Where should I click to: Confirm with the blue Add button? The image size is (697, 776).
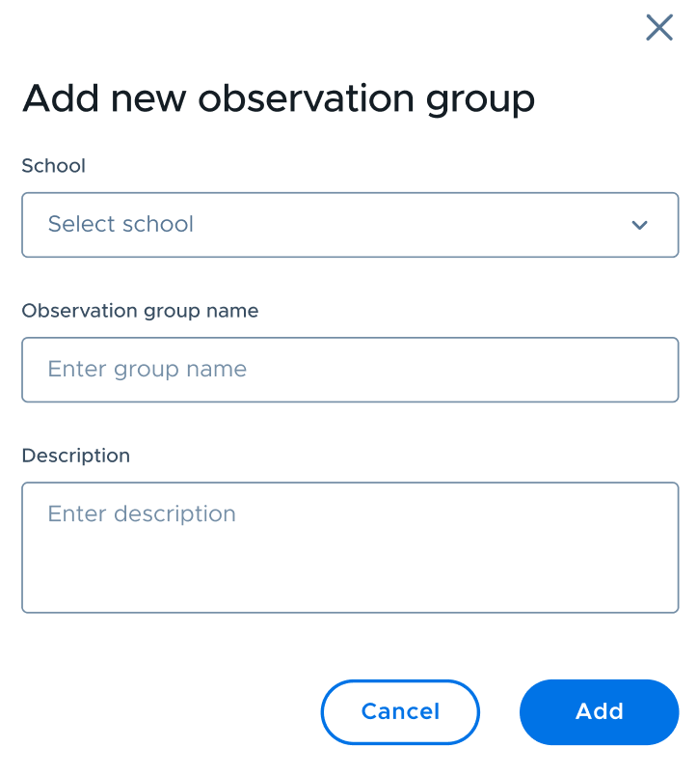[599, 711]
